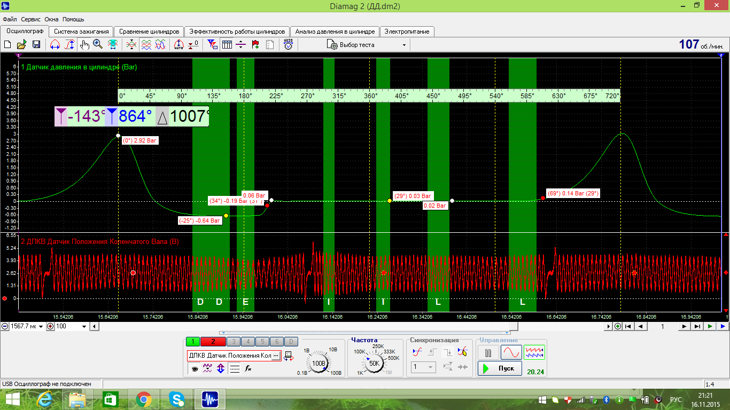Select the magnifier zoom tool

tap(98, 45)
